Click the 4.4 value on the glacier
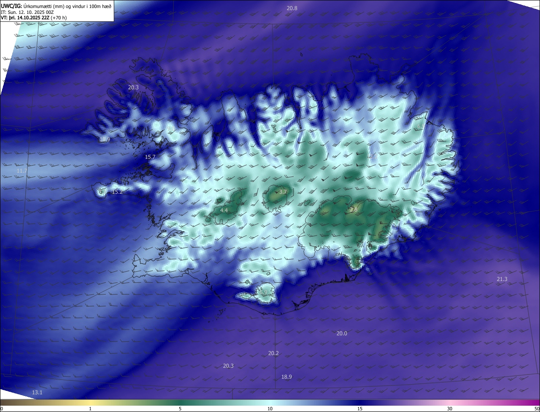 click(224, 210)
